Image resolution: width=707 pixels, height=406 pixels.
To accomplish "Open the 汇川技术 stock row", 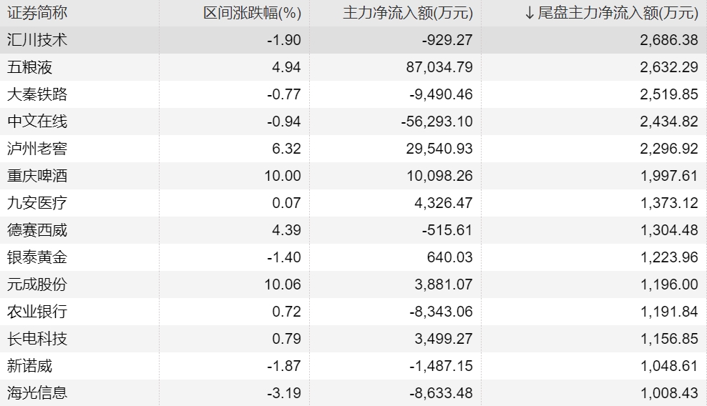I will [37, 40].
